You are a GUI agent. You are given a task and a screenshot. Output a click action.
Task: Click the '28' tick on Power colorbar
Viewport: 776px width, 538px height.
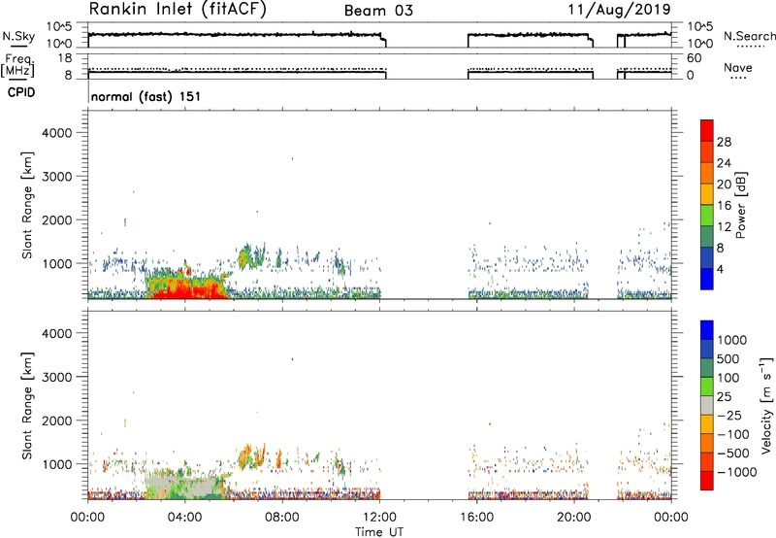(724, 142)
